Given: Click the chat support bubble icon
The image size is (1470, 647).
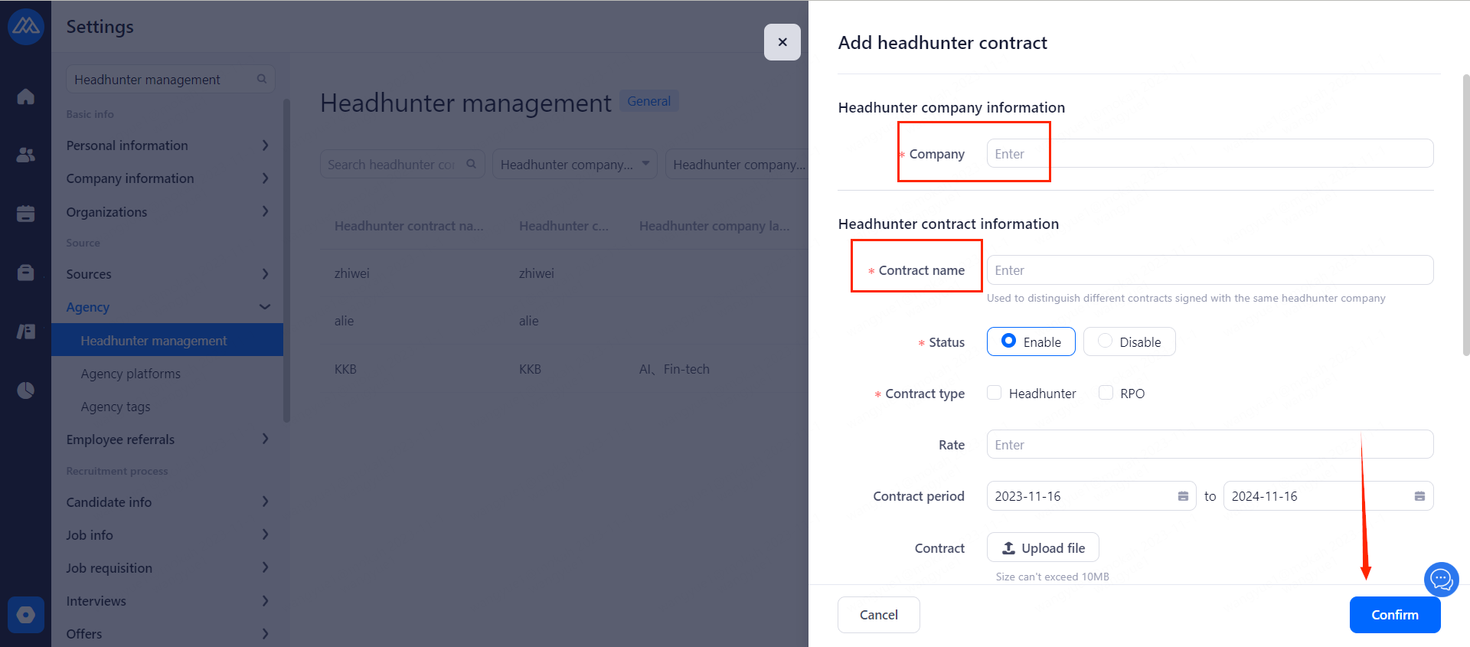Looking at the screenshot, I should [x=1441, y=579].
